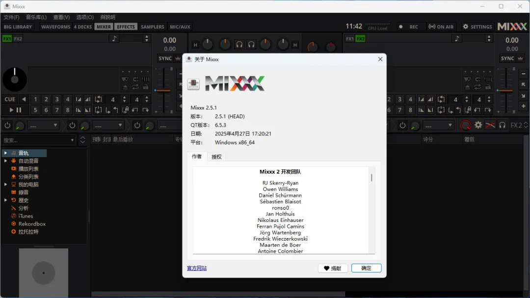
Task: Activate left deck beatloop icon
Action: tap(98, 100)
